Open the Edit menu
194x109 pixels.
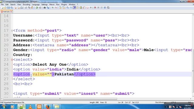click(x=7, y=5)
